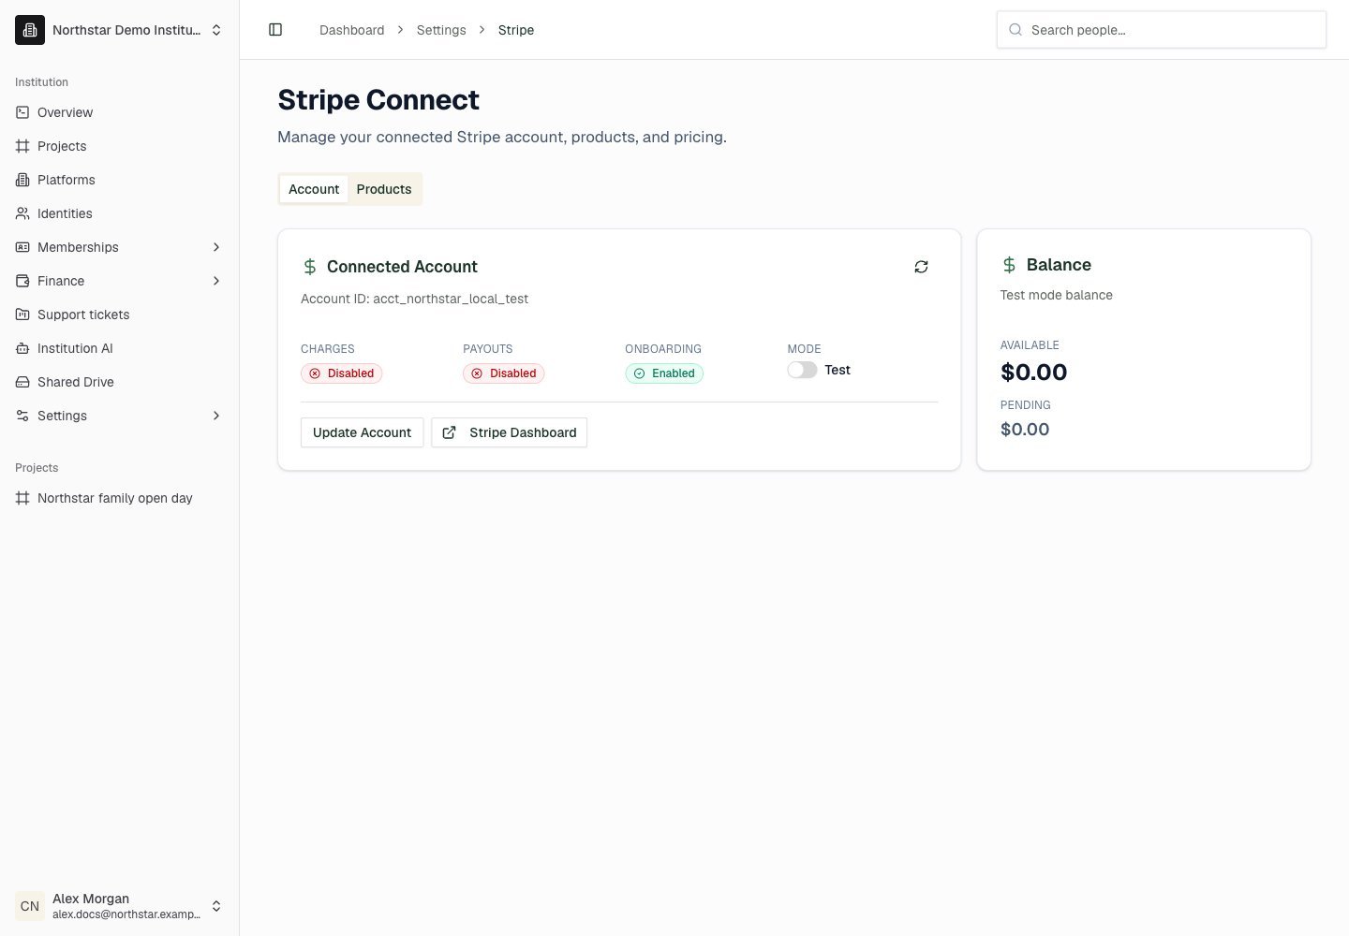Click the Onboarding Enabled status badge
The width and height of the screenshot is (1349, 936).
coord(664,373)
